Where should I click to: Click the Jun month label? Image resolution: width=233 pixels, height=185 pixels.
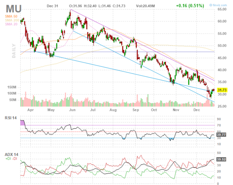pos(72,110)
